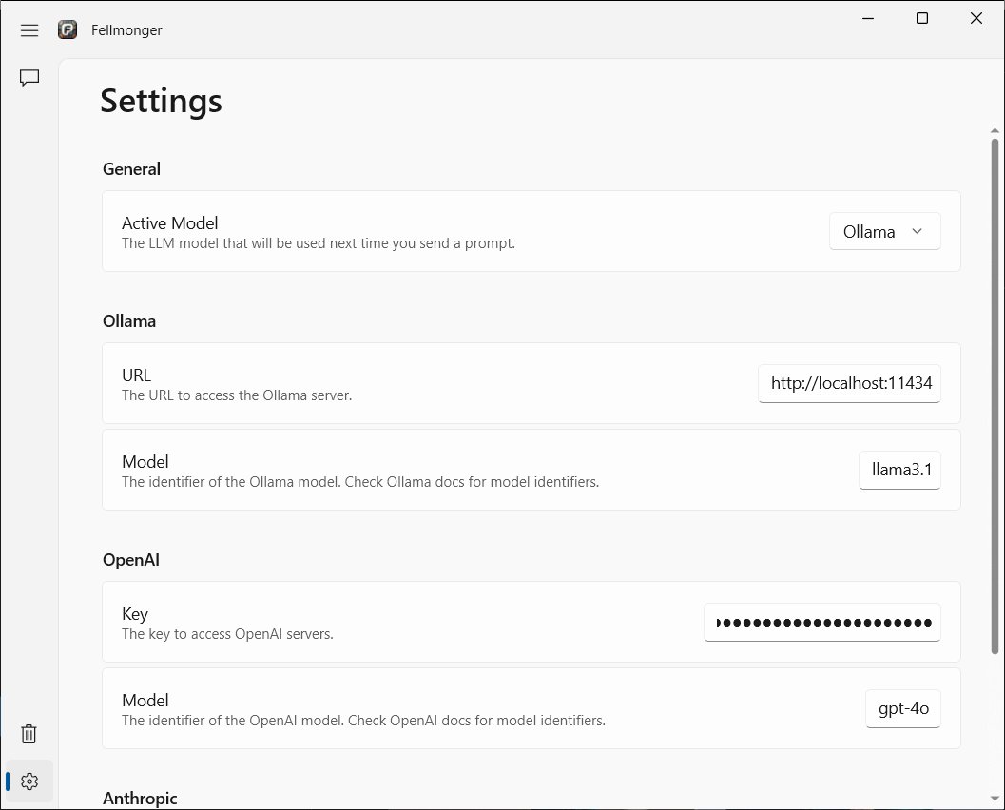Select the Settings gear in sidebar
The image size is (1005, 810).
coord(29,781)
